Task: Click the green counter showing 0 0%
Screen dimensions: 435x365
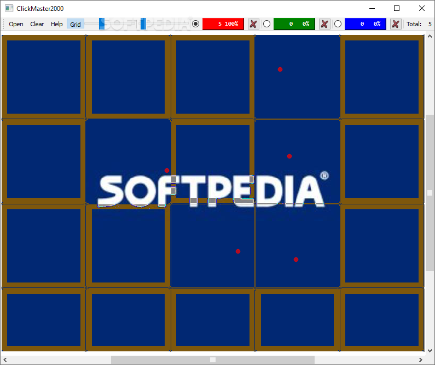Action: [x=294, y=24]
